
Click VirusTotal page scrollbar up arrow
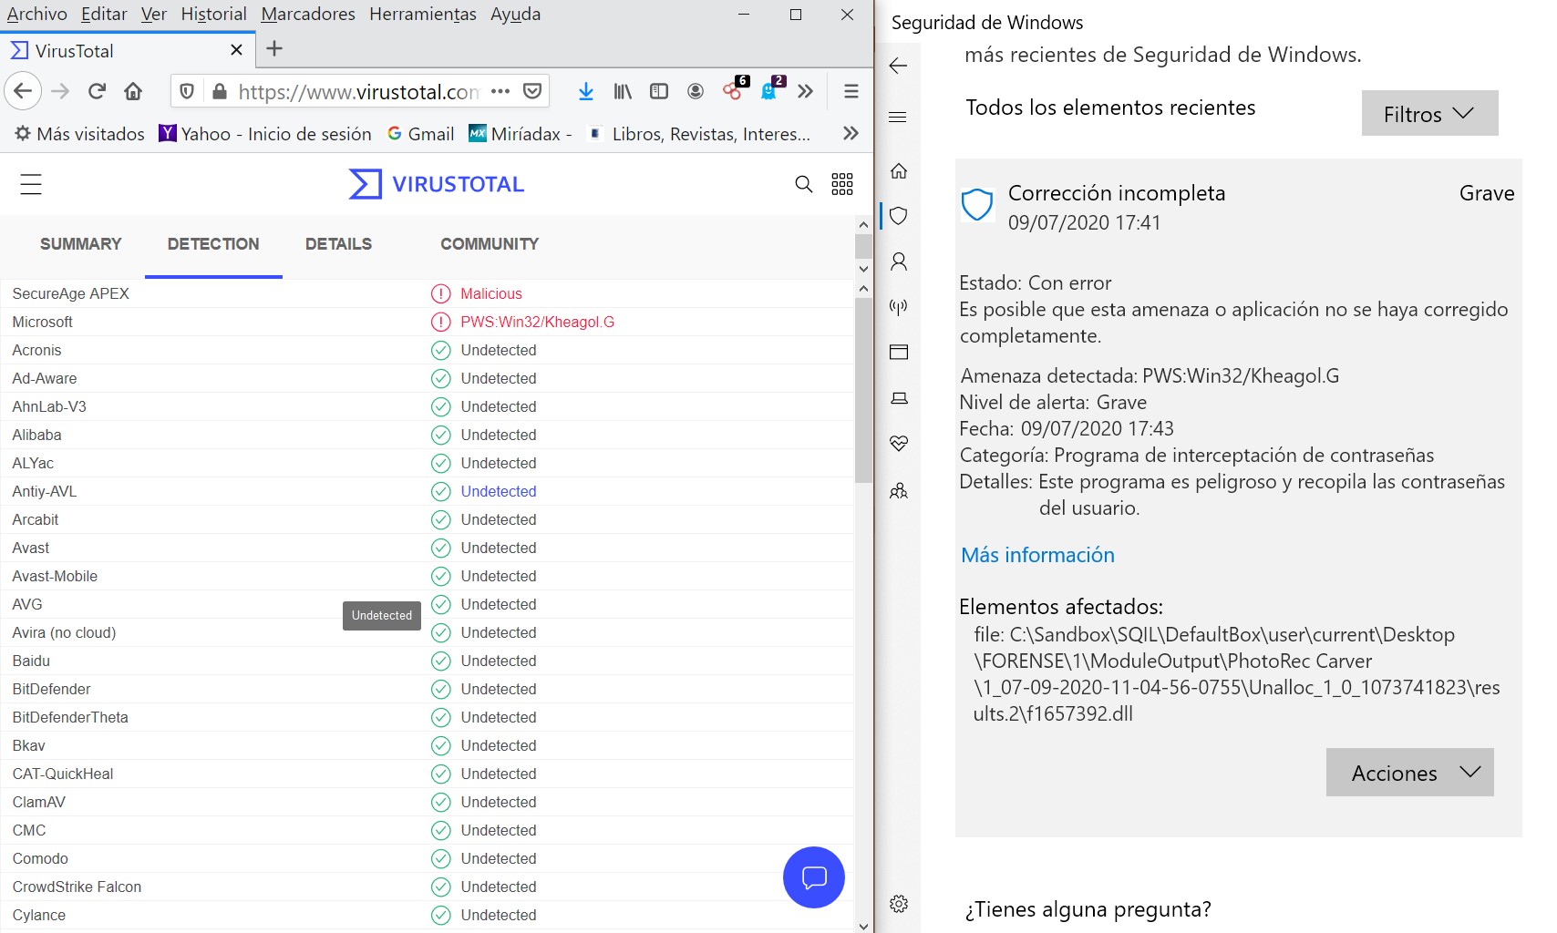coord(863,224)
